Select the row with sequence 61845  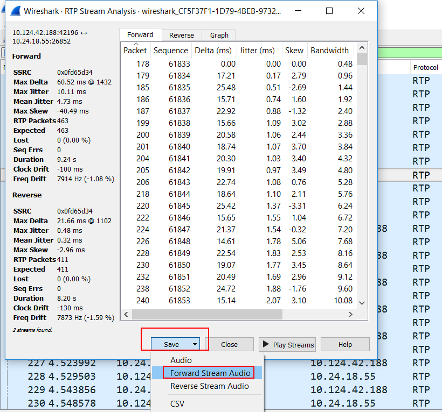pos(238,205)
